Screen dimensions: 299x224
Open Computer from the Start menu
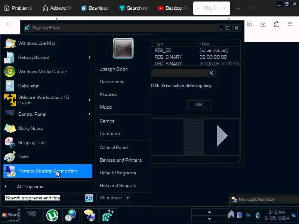[110, 134]
